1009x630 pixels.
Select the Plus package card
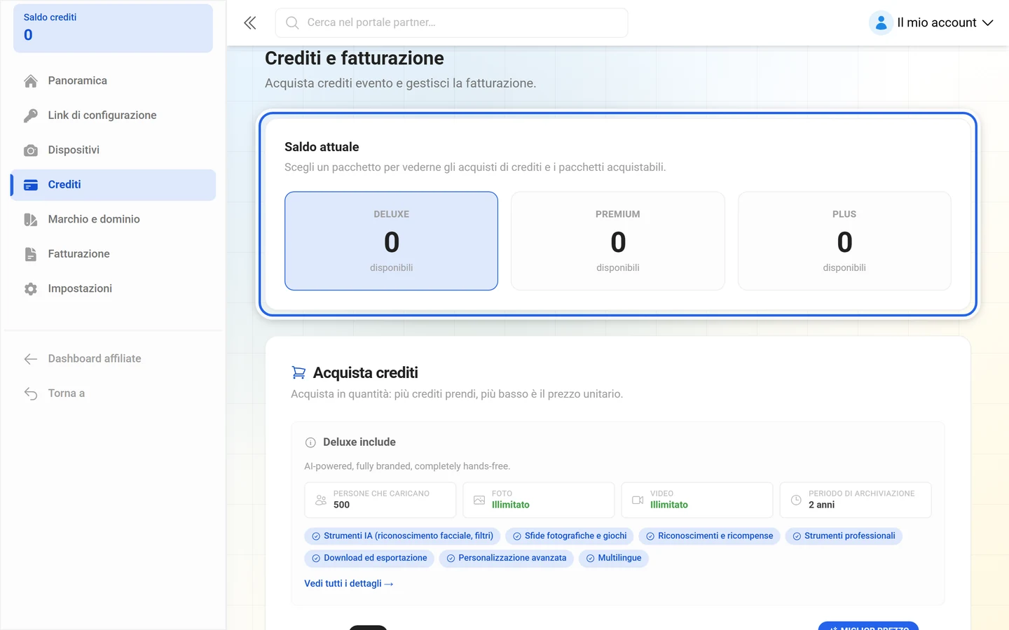pos(844,241)
